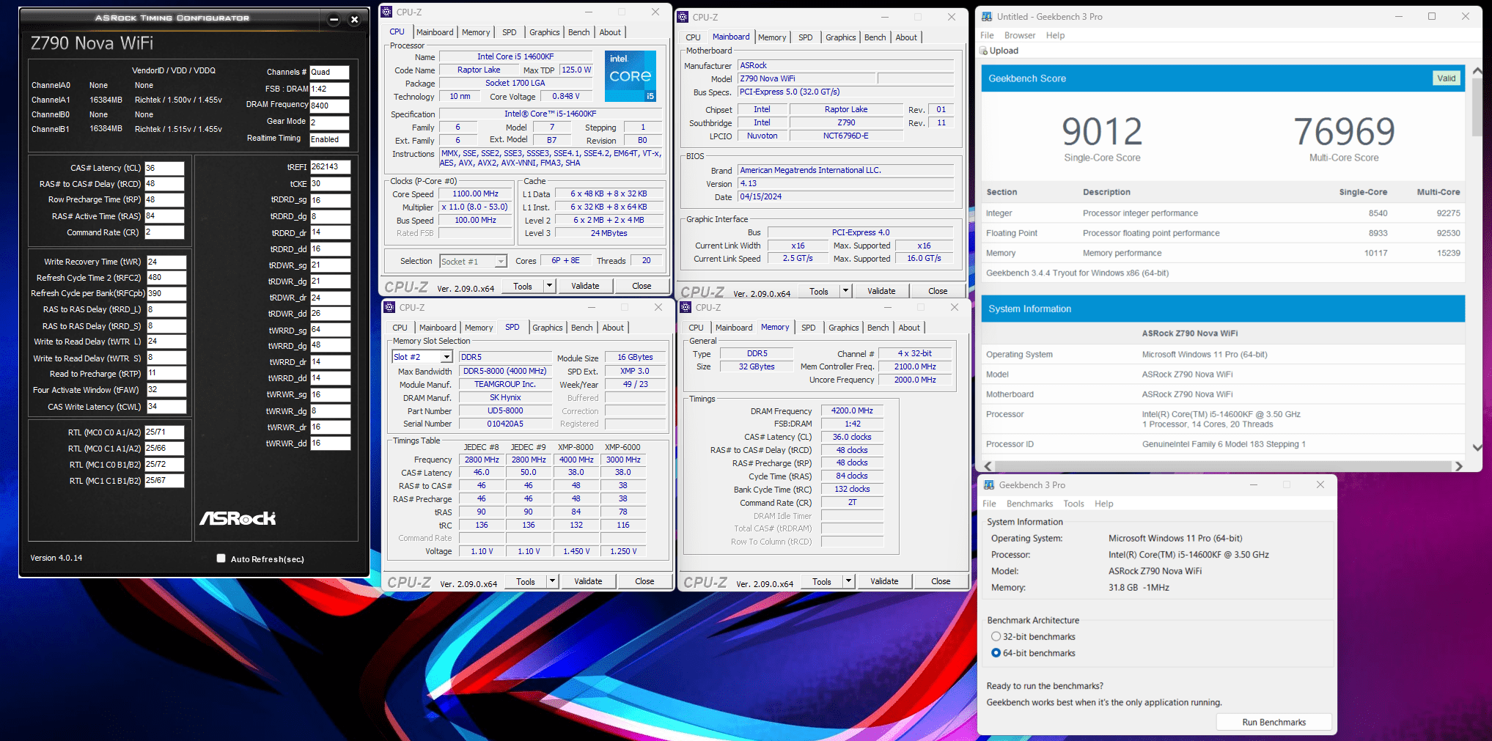Expand Tools dropdown arrow in CPU-Z CPU window
This screenshot has width=1492, height=741.
pyautogui.click(x=549, y=286)
